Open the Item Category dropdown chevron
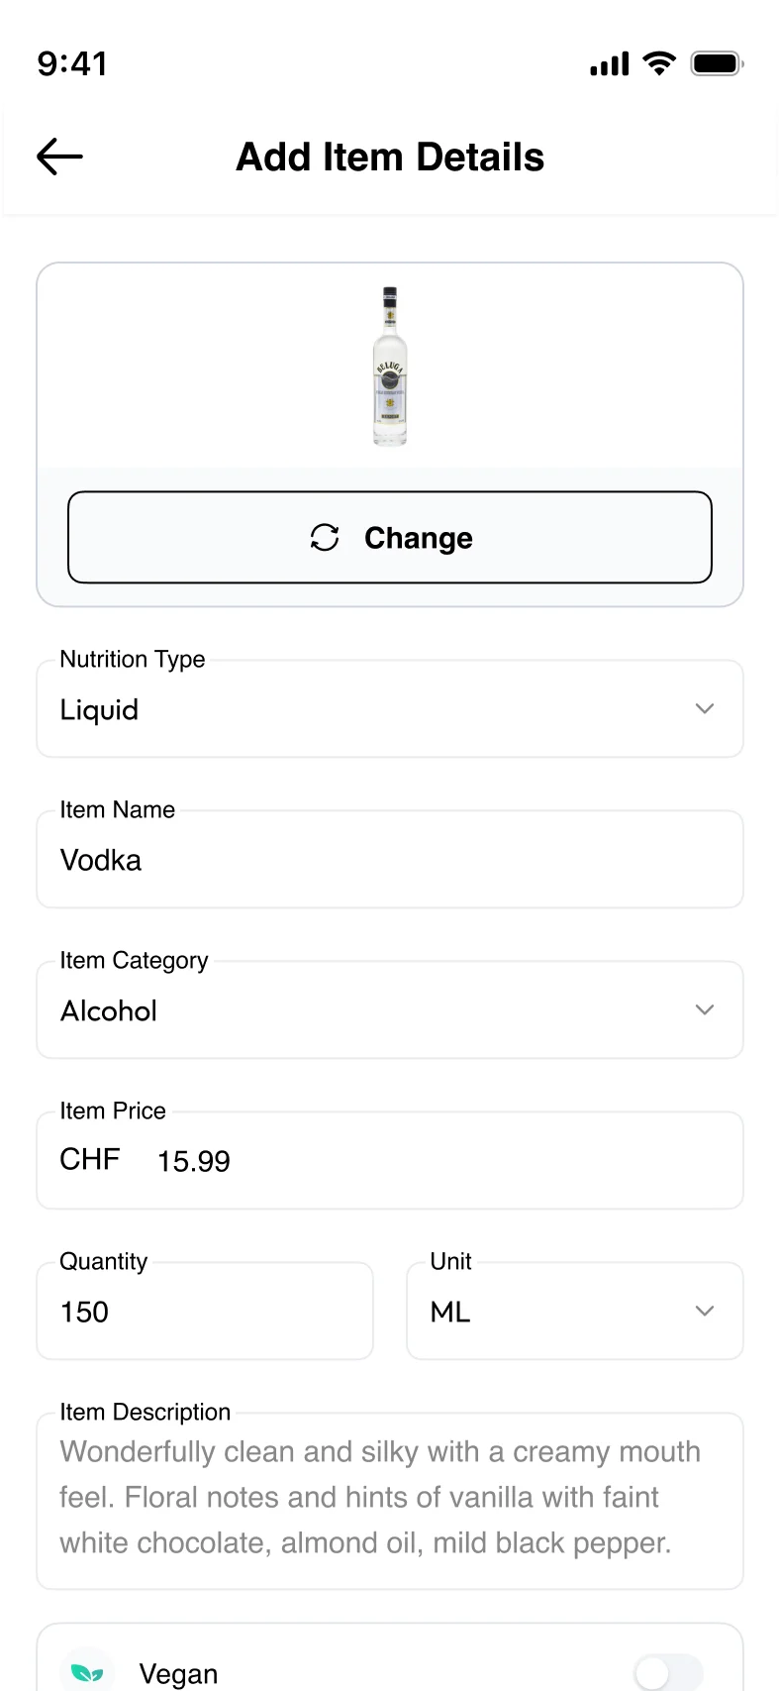The width and height of the screenshot is (779, 1691). (x=704, y=1010)
